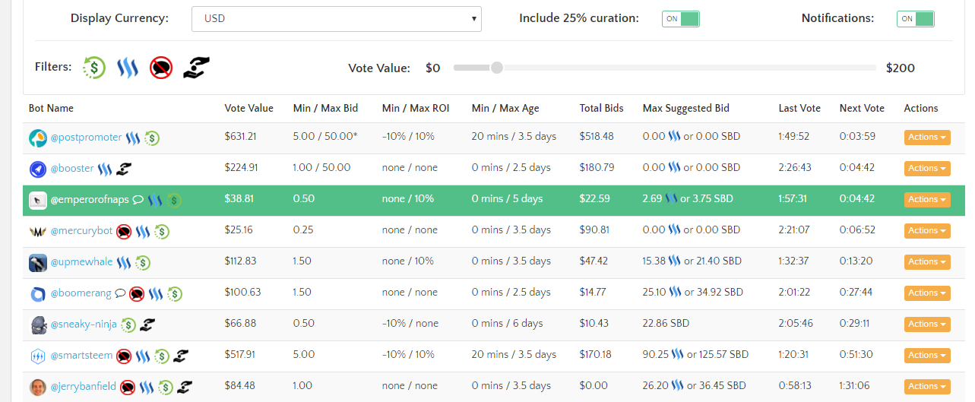The image size is (975, 402).
Task: Click the emperorofnaps avatar icon
Action: [38, 200]
